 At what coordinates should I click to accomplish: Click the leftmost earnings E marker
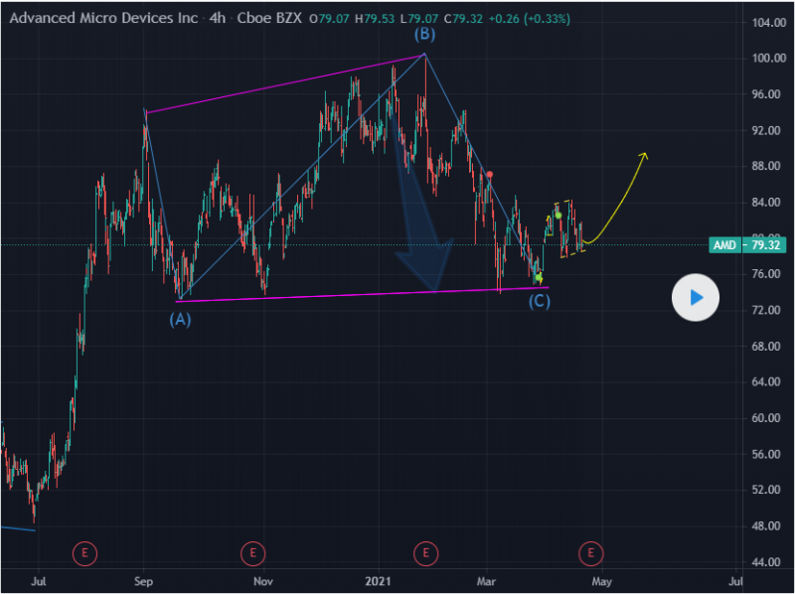click(x=85, y=552)
